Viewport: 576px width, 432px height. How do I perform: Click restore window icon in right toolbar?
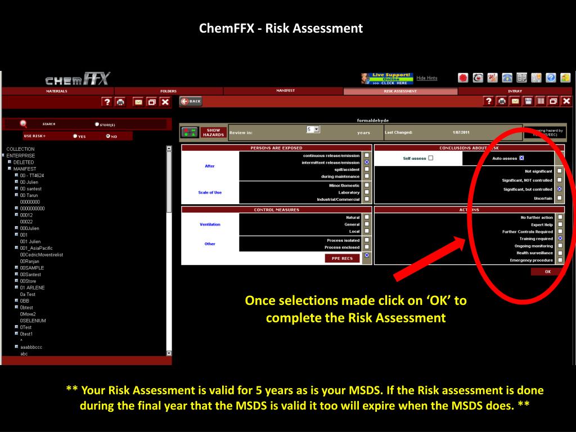(x=553, y=101)
